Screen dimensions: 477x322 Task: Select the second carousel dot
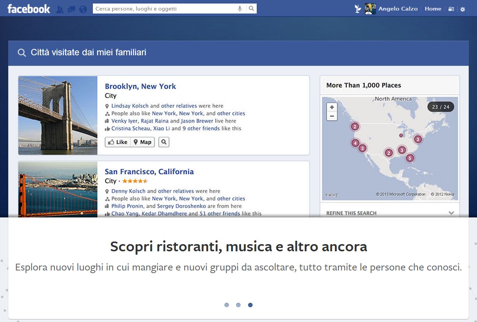coord(238,305)
